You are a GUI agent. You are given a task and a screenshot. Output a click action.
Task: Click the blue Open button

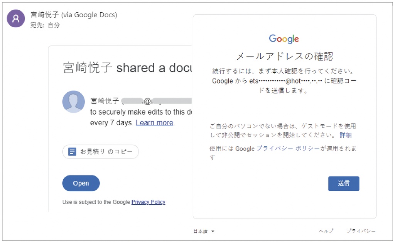pyautogui.click(x=81, y=183)
